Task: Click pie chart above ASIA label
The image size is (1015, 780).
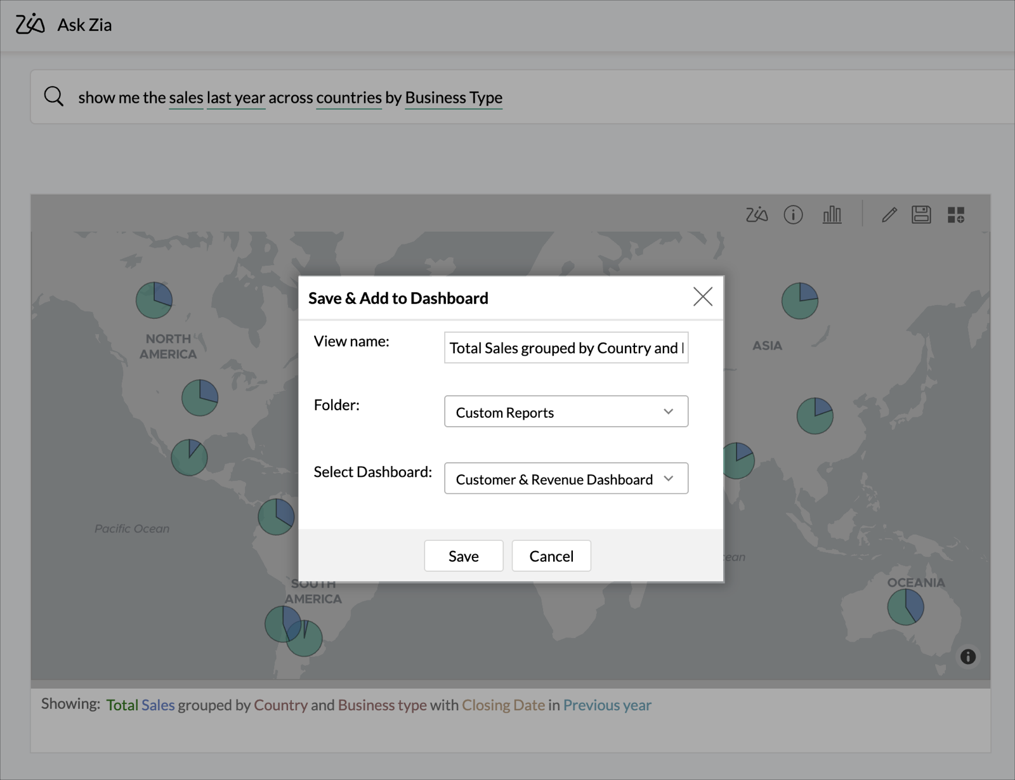Action: tap(800, 301)
